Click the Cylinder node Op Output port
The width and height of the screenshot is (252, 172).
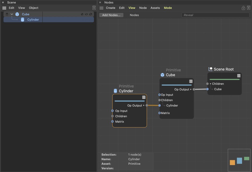pos(147,105)
